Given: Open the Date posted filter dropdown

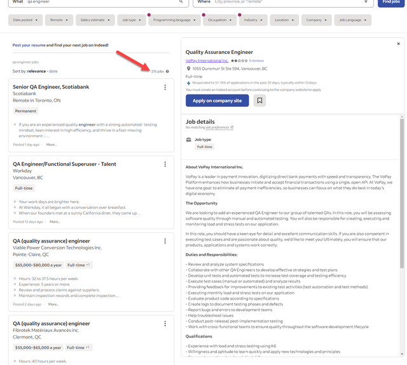Looking at the screenshot, I should click(25, 20).
